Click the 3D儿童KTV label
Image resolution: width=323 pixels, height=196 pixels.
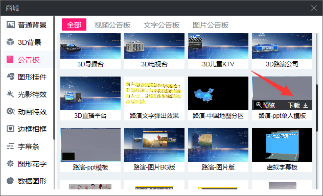pyautogui.click(x=218, y=64)
